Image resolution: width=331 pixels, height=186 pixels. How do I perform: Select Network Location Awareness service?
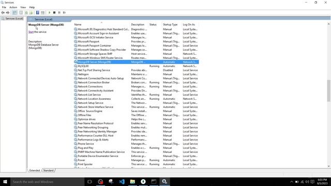point(94,99)
